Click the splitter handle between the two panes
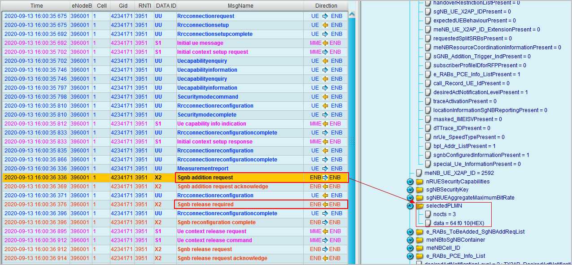This screenshot has height=265, width=572. (352, 140)
